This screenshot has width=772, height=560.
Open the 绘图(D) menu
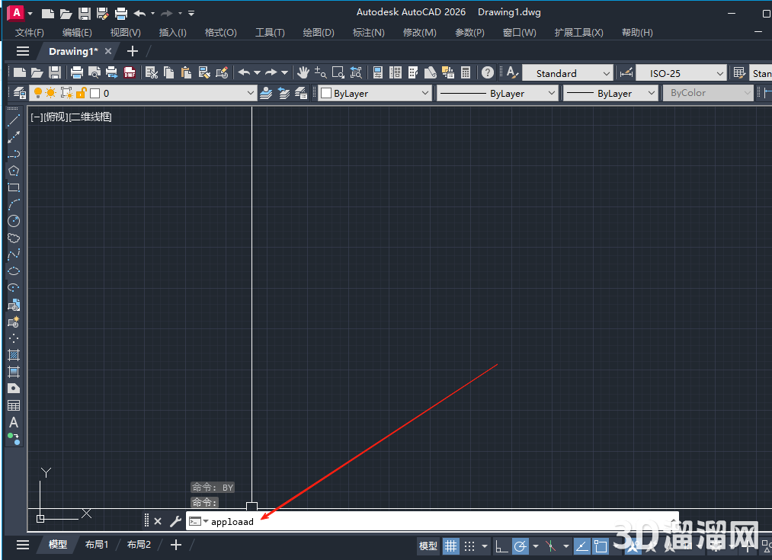[x=319, y=33]
